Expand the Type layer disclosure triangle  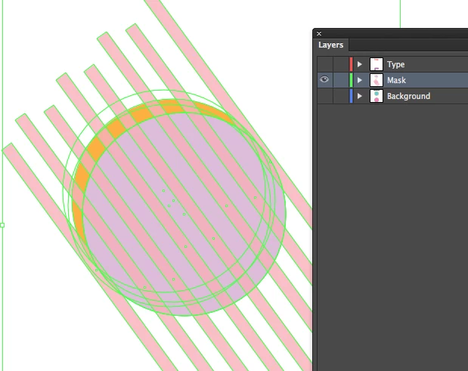point(360,64)
